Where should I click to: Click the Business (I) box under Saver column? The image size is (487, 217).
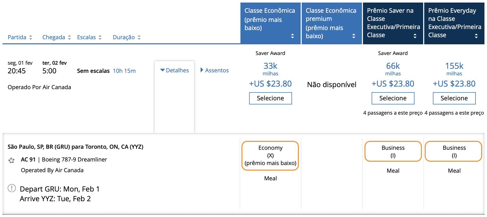[x=393, y=151]
